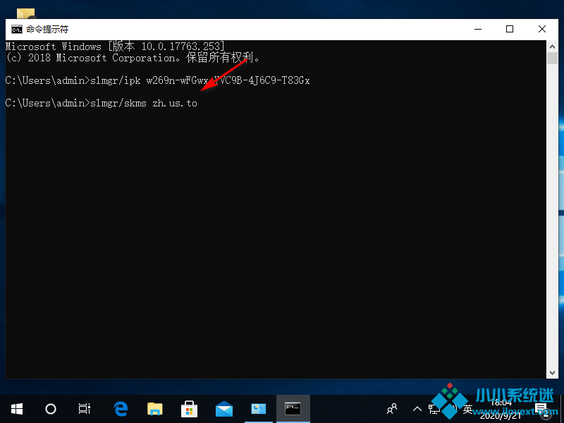This screenshot has width=564, height=423.
Task: Open the network status tray icon
Action: point(434,409)
